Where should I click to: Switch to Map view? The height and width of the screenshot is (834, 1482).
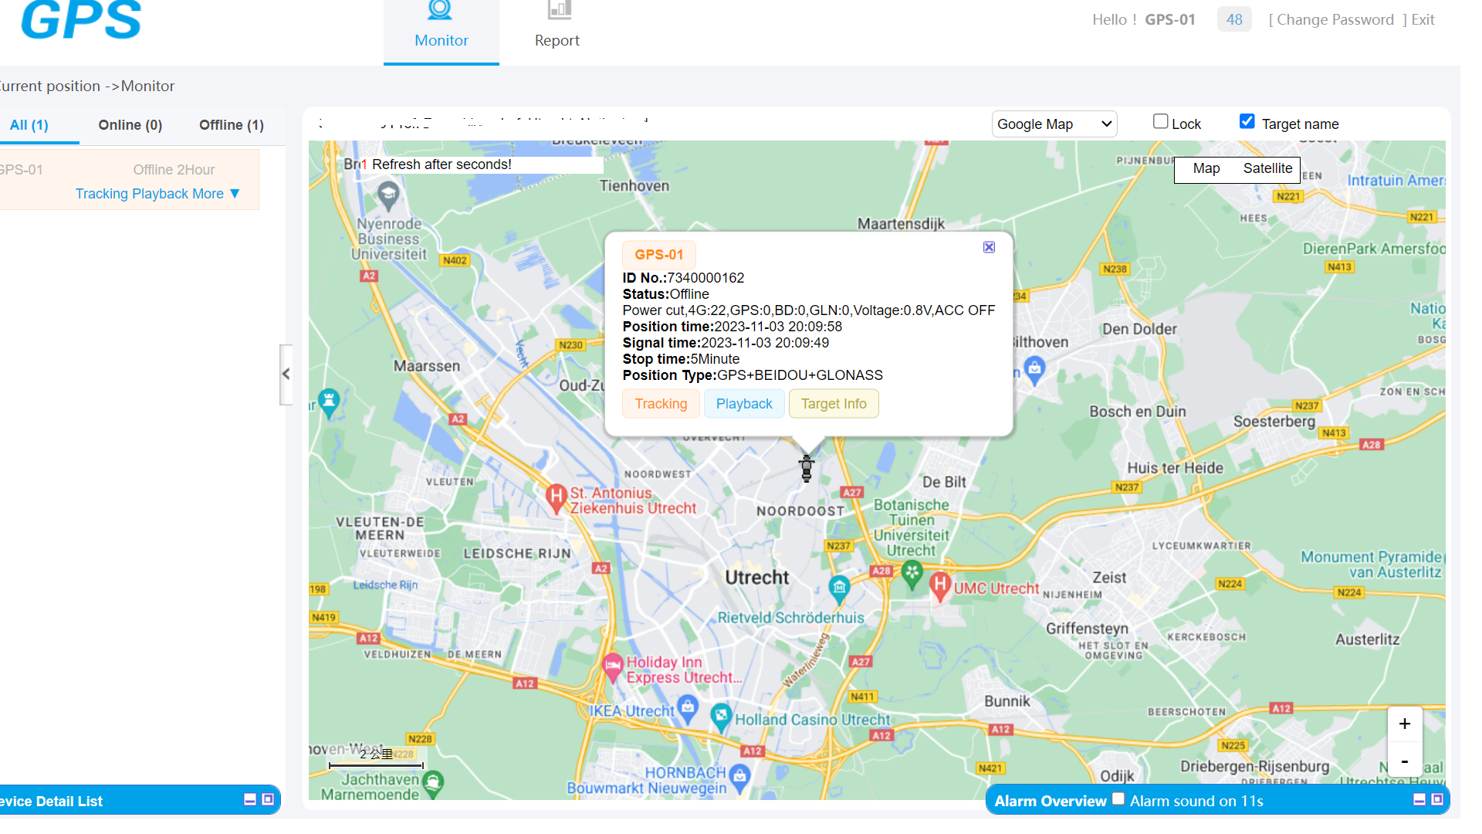1206,168
